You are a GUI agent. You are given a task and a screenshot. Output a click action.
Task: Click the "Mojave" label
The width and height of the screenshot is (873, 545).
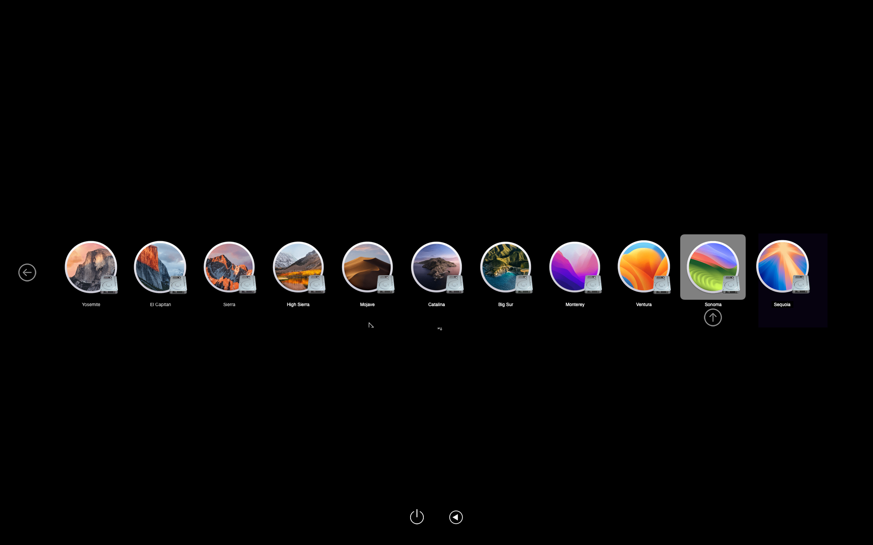[367, 305]
